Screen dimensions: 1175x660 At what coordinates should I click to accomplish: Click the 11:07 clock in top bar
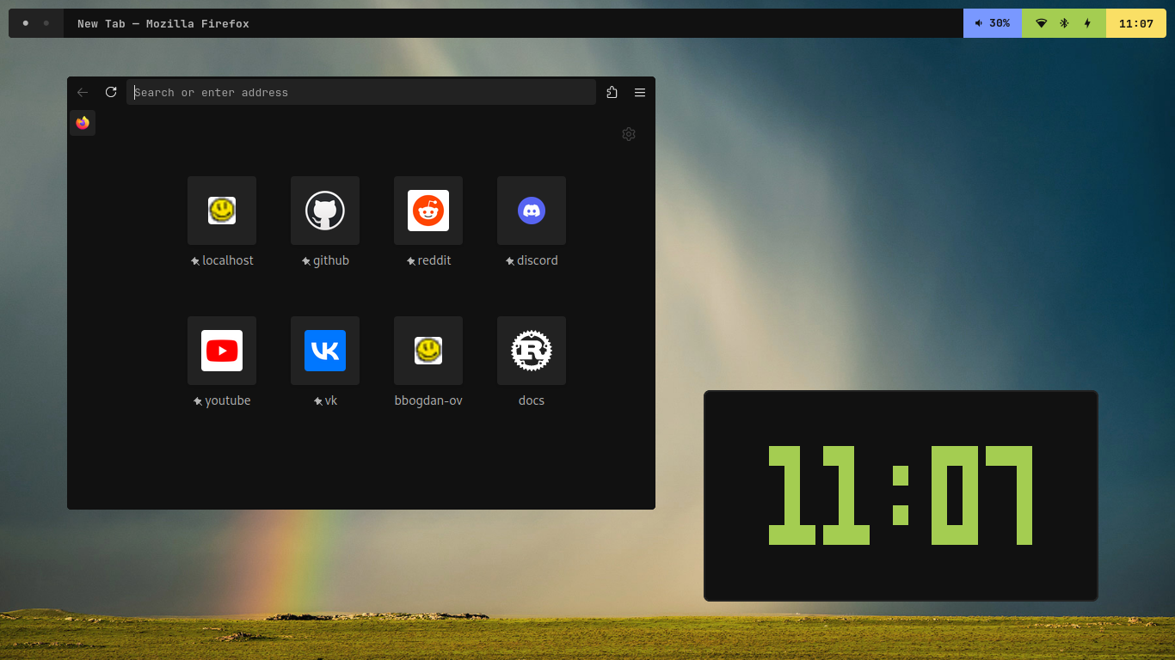(1136, 23)
